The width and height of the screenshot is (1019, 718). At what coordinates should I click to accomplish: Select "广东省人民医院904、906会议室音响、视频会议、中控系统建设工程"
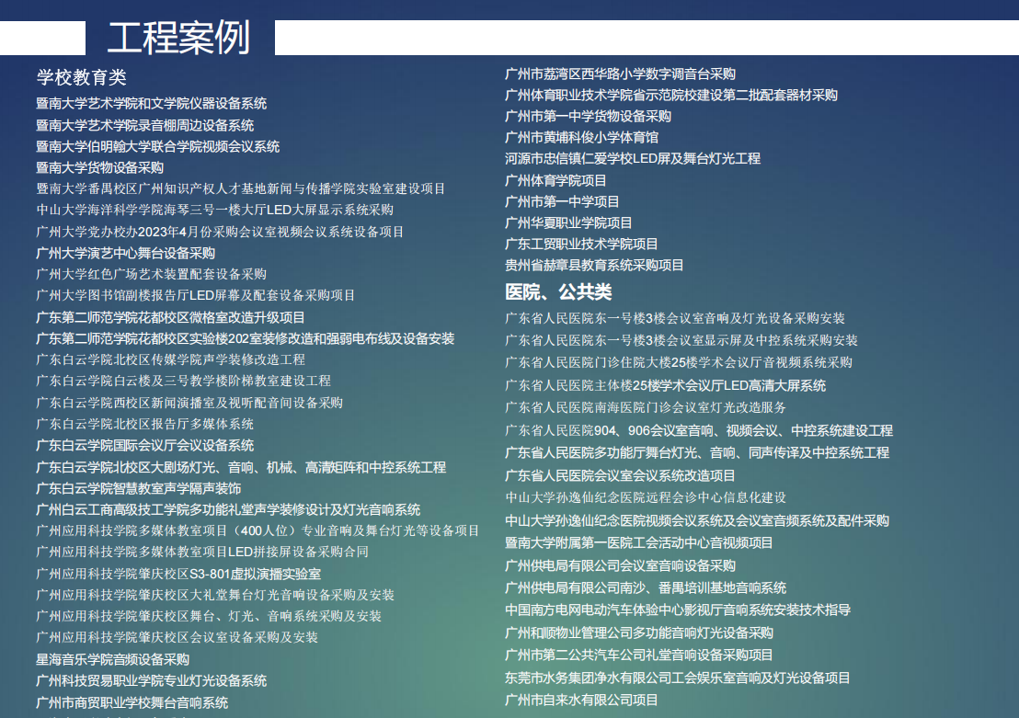coord(699,431)
